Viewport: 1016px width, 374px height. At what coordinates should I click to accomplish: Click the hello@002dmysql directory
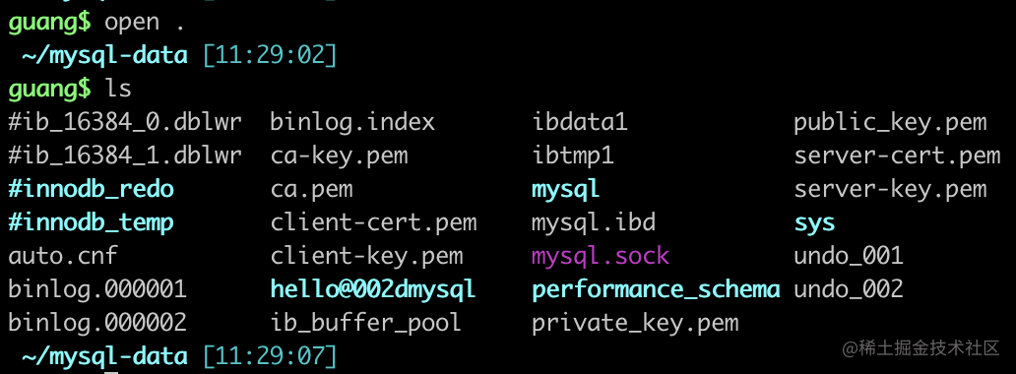tap(373, 289)
